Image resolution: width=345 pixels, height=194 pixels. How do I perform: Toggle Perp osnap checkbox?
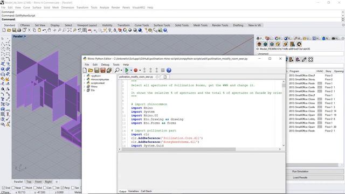click(63, 188)
